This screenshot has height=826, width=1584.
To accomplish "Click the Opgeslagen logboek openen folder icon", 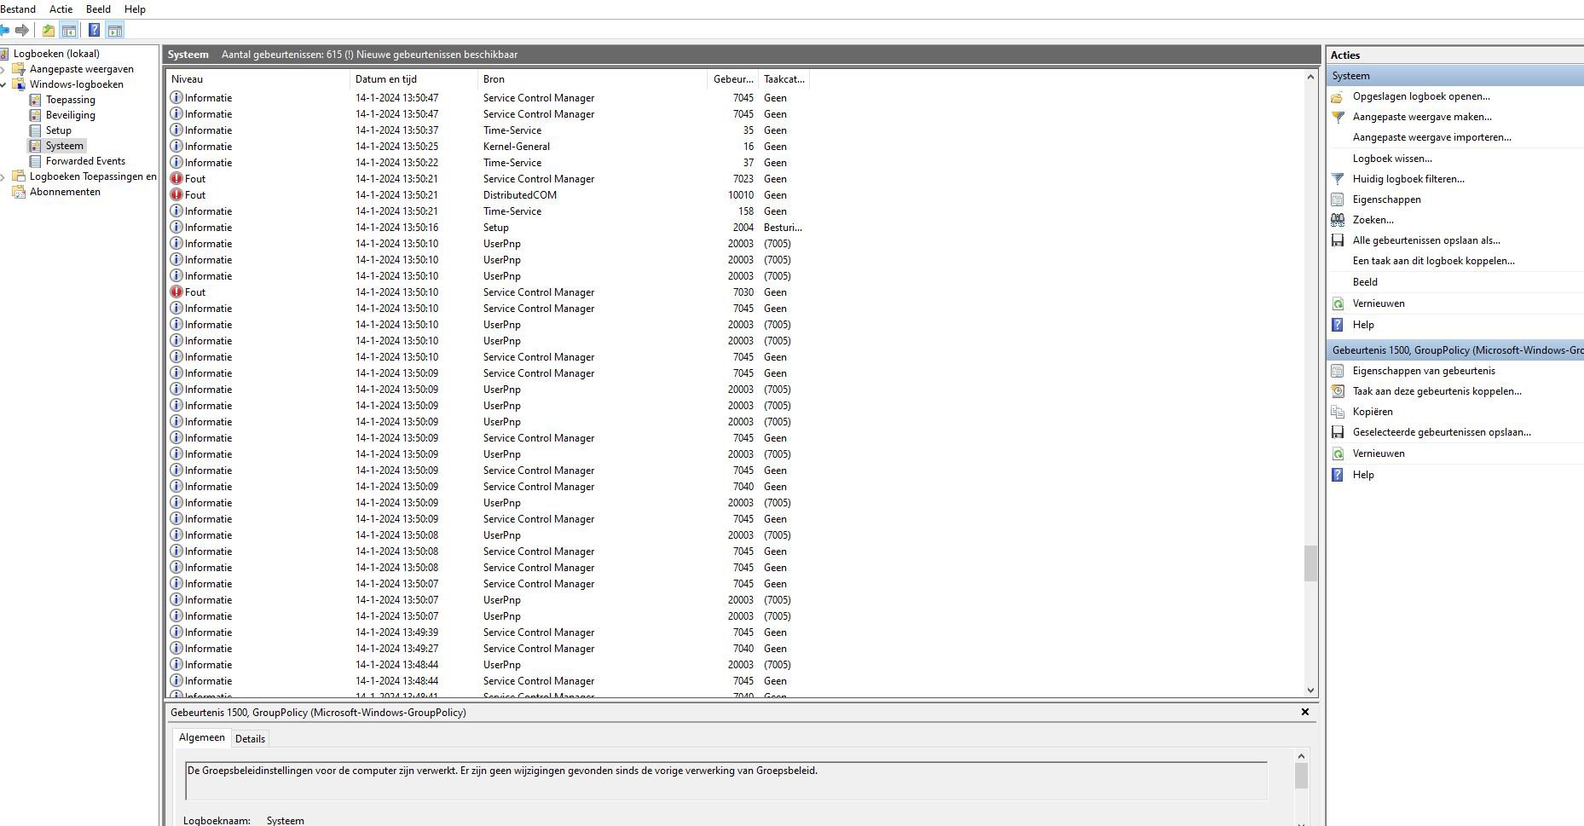I will coord(1338,96).
